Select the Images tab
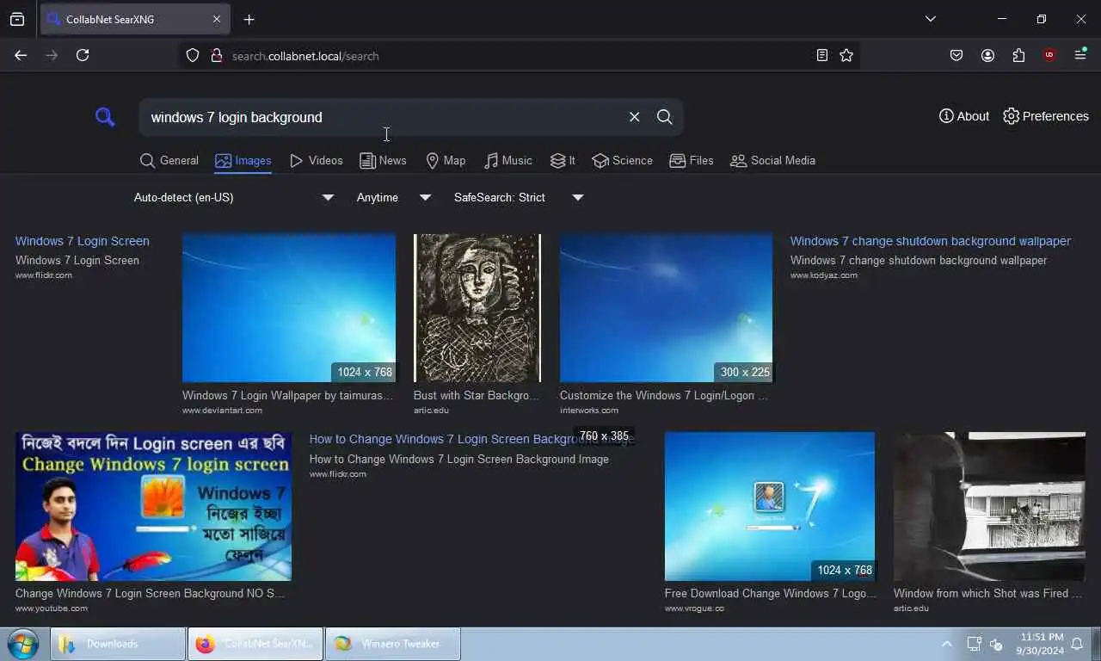This screenshot has height=661, width=1101. 243,160
